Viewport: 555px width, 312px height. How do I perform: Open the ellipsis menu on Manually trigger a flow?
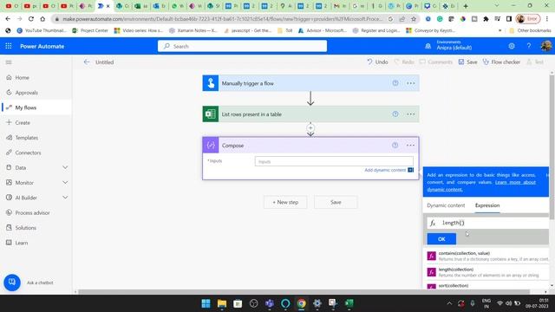(x=410, y=83)
